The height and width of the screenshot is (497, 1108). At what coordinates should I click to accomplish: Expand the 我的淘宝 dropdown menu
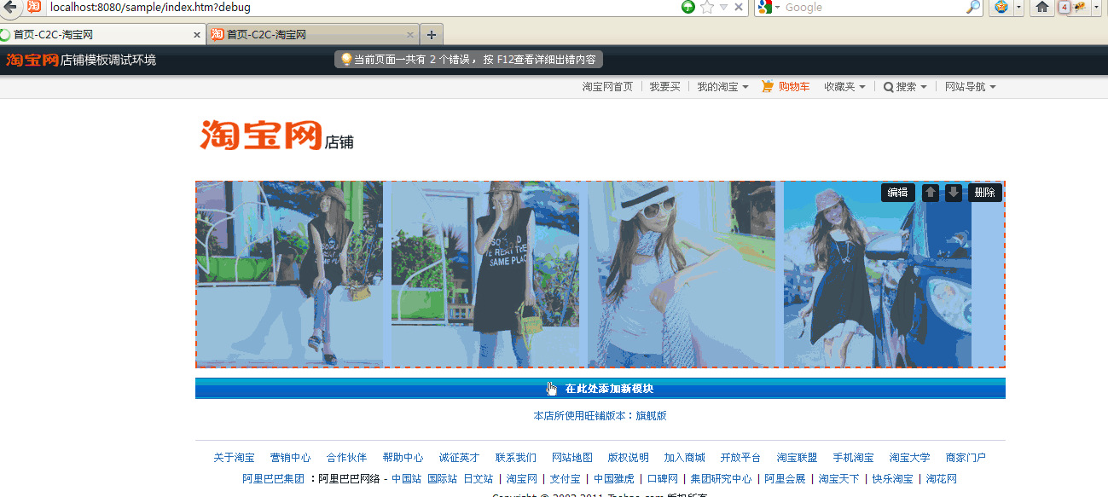[x=722, y=87]
